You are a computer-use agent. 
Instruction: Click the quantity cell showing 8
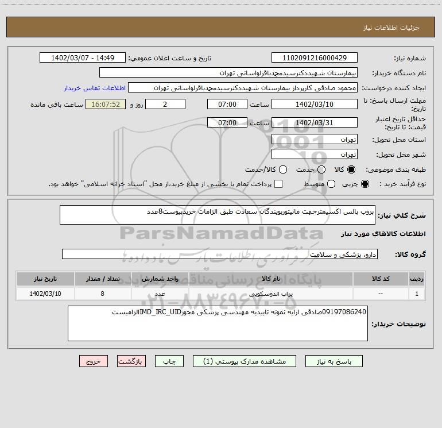[x=103, y=294]
